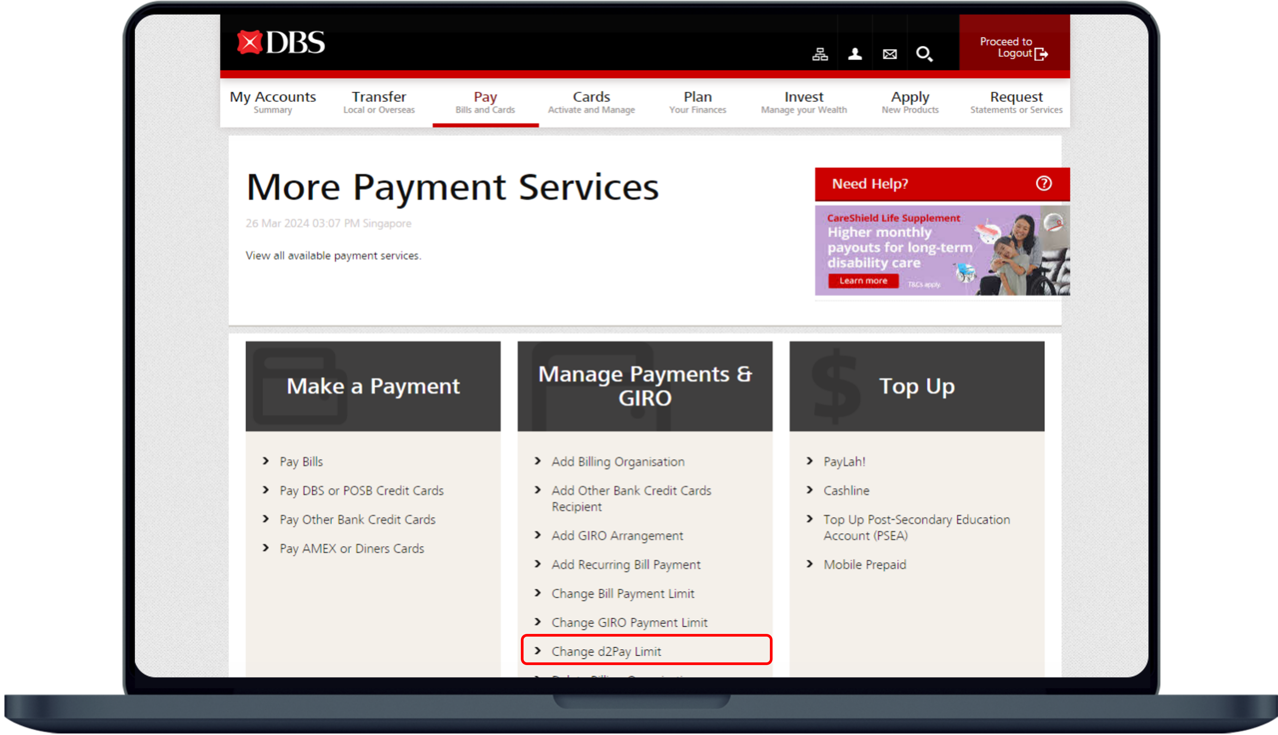This screenshot has width=1278, height=735.
Task: Click chevron beside Add GIRO Arrangement
Action: click(x=537, y=535)
